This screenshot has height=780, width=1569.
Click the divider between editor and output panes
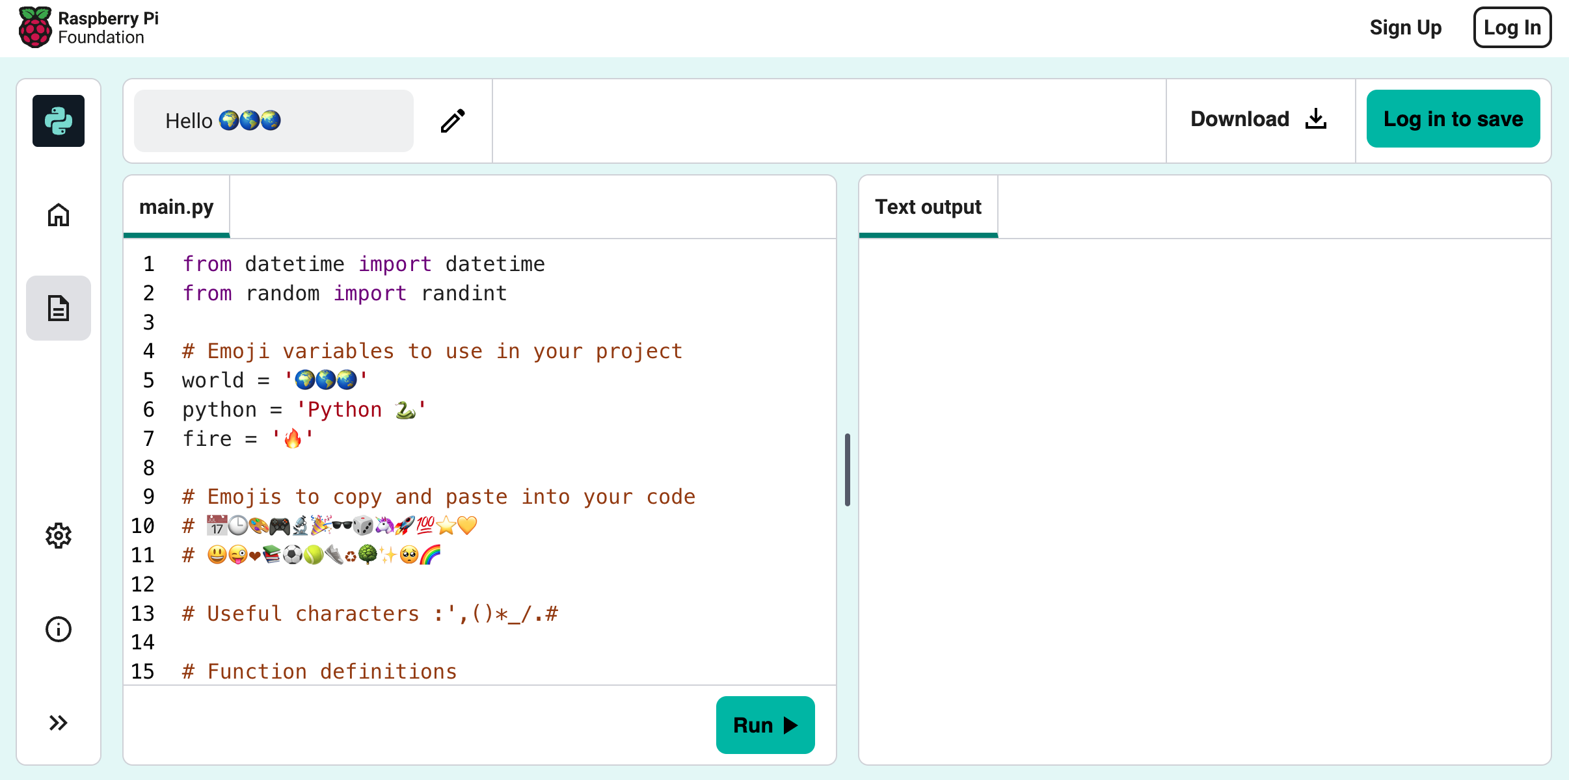pos(846,469)
